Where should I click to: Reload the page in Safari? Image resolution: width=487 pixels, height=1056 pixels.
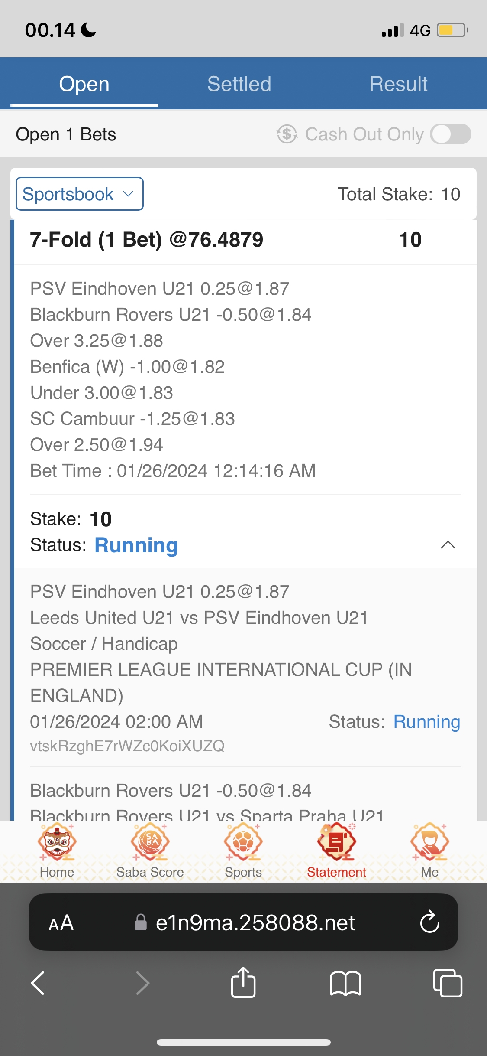[429, 922]
